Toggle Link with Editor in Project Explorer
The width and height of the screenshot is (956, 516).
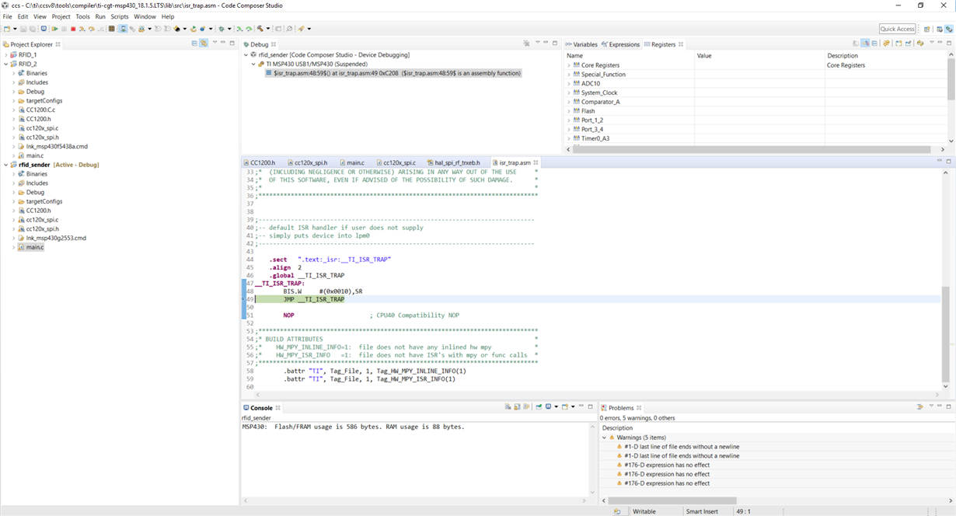(204, 44)
